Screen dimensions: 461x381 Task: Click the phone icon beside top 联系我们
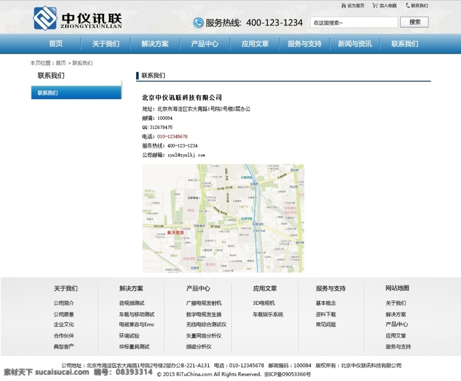pos(408,5)
